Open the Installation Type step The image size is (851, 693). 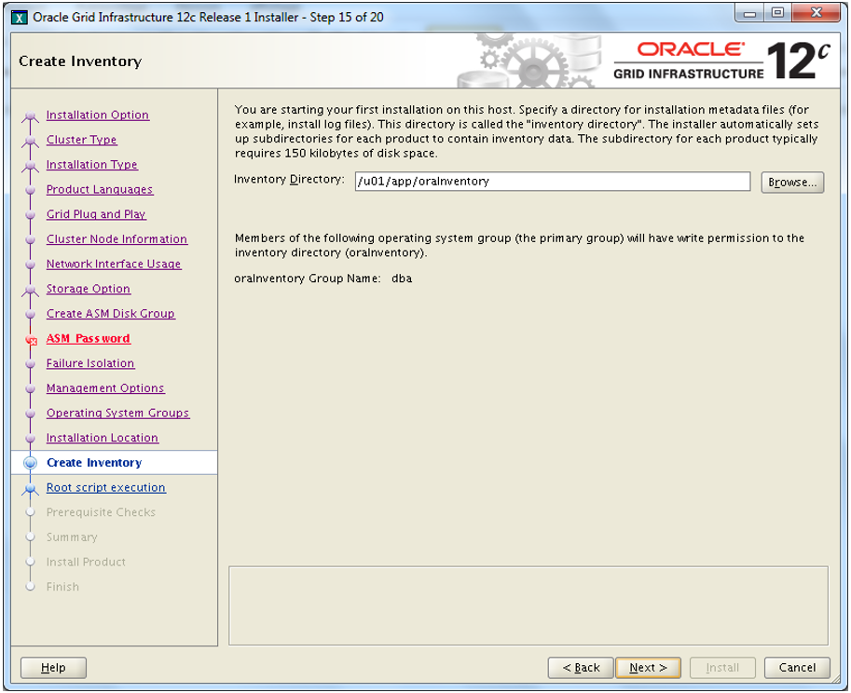tap(91, 165)
